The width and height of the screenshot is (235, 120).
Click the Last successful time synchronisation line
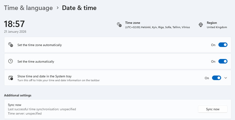point(42,109)
